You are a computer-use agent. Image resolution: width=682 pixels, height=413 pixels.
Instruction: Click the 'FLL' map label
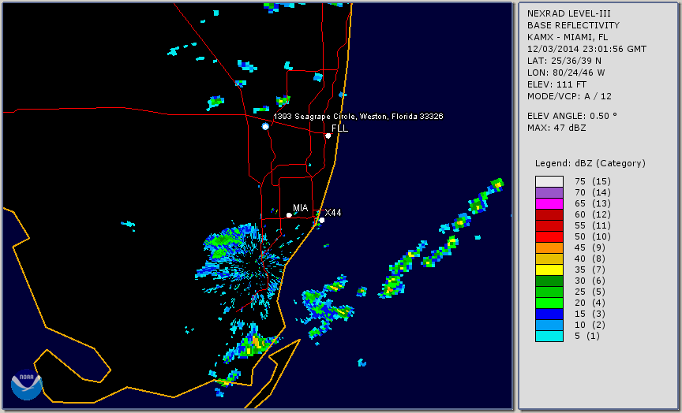(x=339, y=128)
